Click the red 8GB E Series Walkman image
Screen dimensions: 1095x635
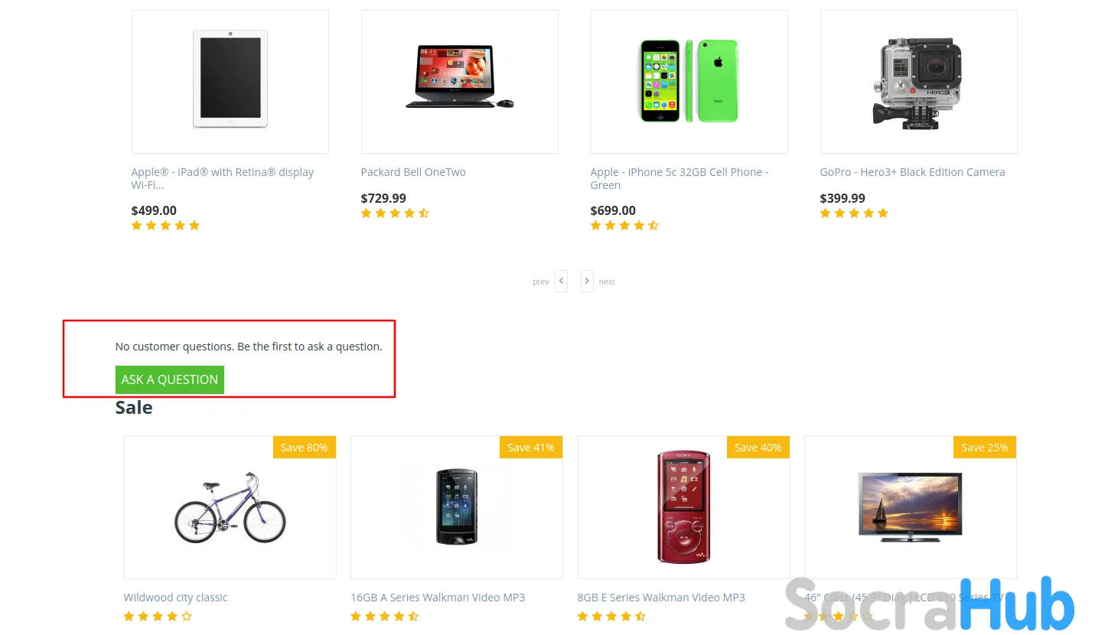pyautogui.click(x=683, y=507)
